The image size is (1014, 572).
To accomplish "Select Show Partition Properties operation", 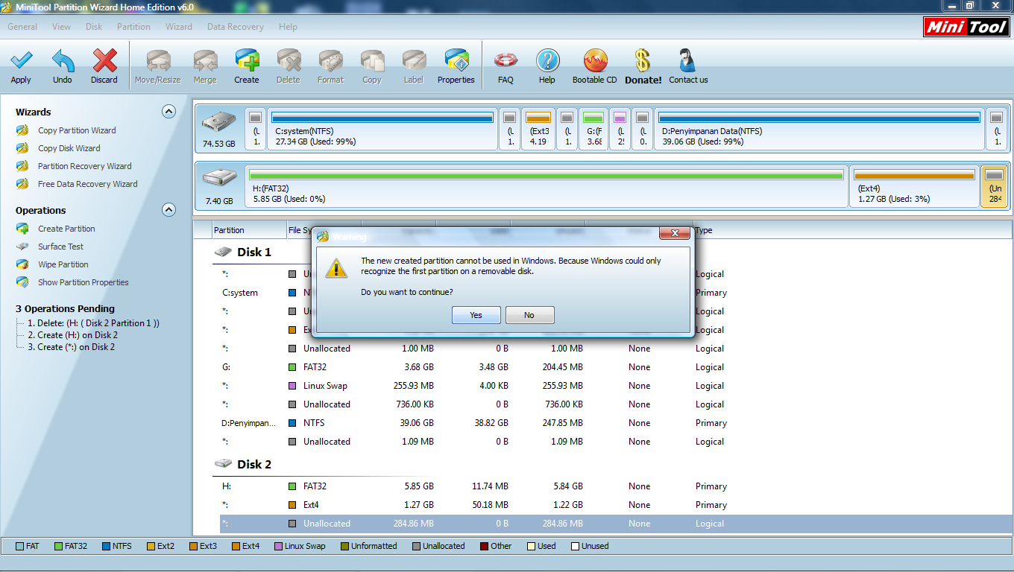I will pyautogui.click(x=83, y=282).
